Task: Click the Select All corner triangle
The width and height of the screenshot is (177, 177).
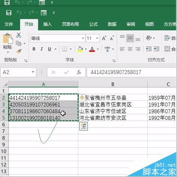Action: 5,84
